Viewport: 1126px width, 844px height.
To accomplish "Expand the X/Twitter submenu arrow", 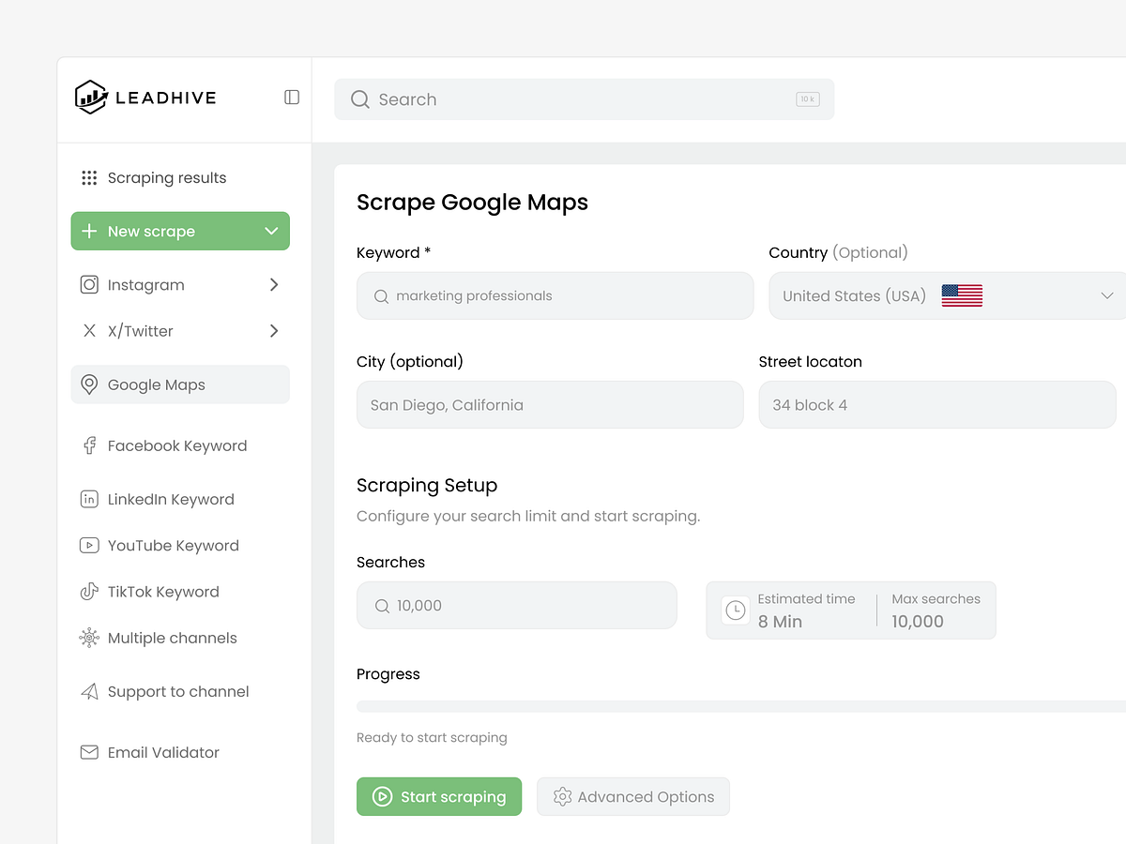I will [274, 331].
